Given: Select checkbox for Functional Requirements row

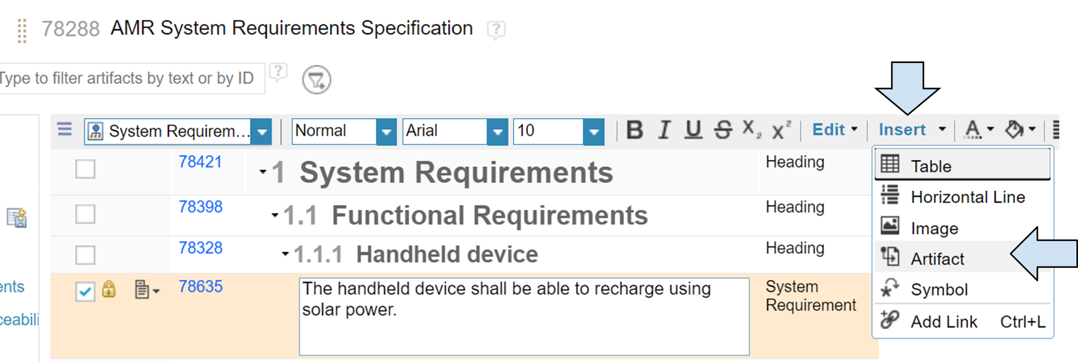Looking at the screenshot, I should pos(85,214).
